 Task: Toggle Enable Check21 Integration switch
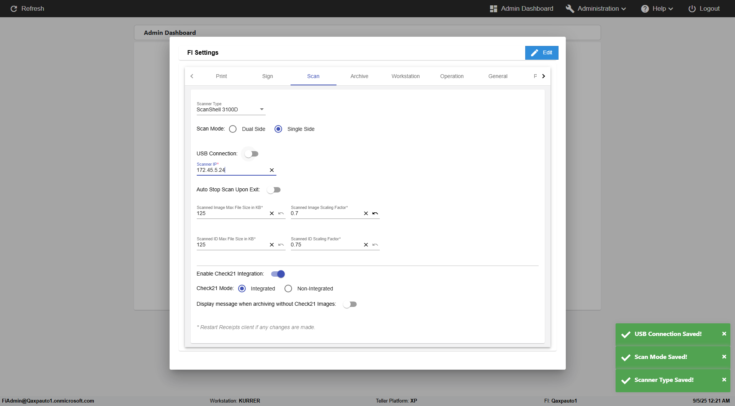pyautogui.click(x=278, y=274)
